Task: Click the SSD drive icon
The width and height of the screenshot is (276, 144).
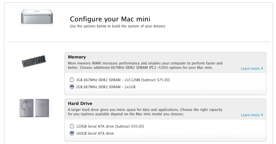Action: tap(42, 108)
